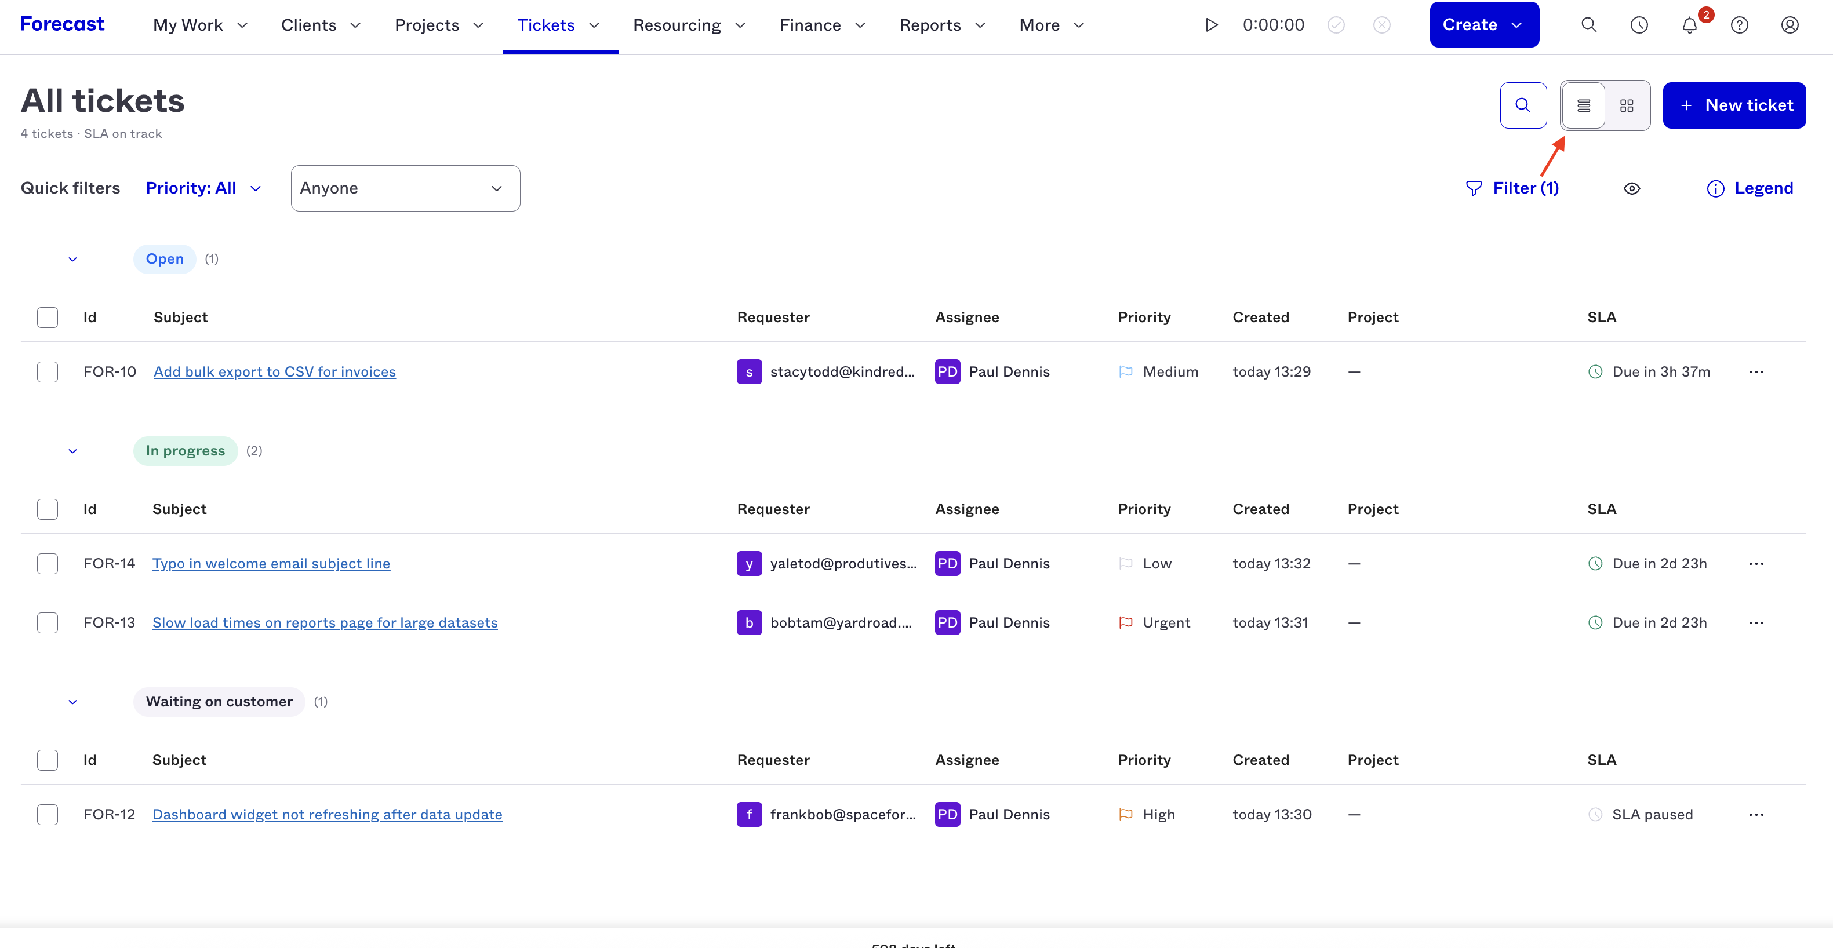Open the help question mark icon
This screenshot has width=1833, height=948.
[1739, 25]
